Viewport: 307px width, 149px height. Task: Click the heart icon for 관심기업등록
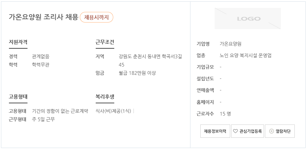coord(235,131)
